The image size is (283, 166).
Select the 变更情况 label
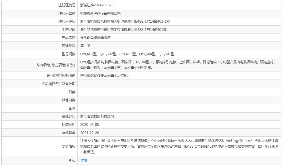coord(68,146)
